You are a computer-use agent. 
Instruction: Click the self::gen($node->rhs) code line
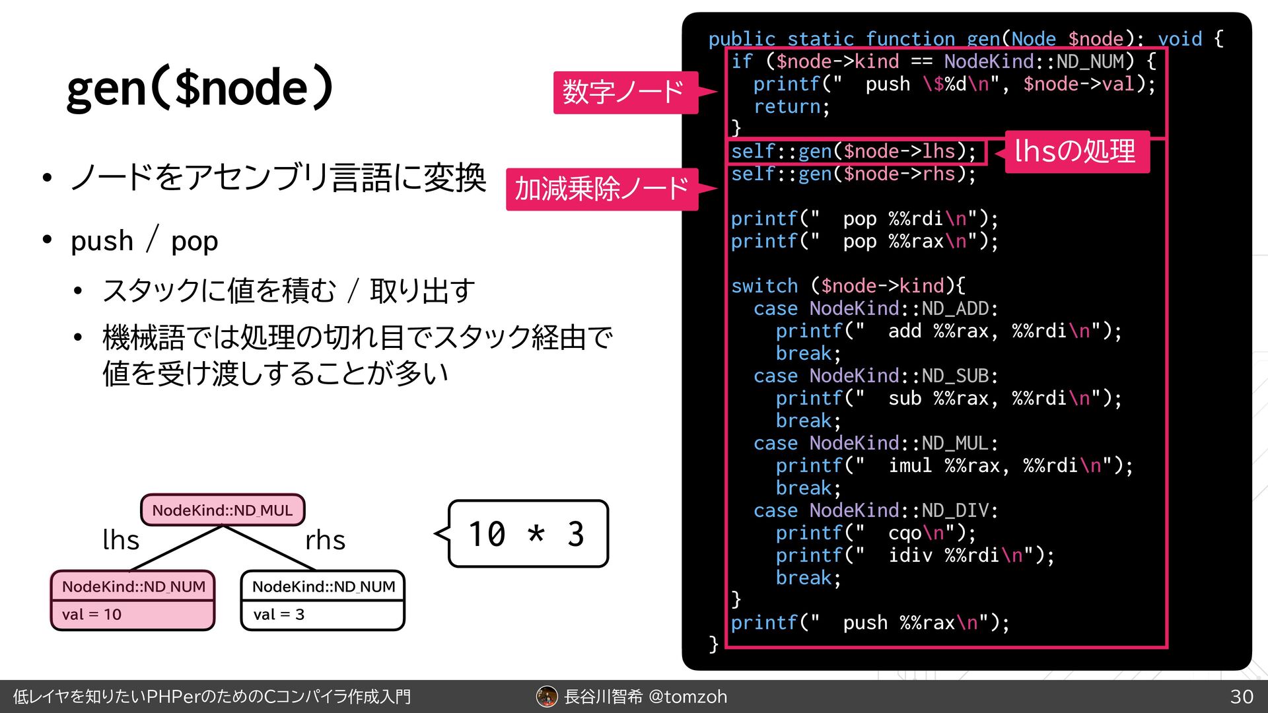(853, 174)
